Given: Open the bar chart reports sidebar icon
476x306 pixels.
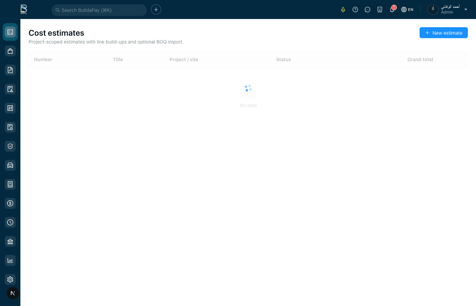Looking at the screenshot, I should pos(10,260).
